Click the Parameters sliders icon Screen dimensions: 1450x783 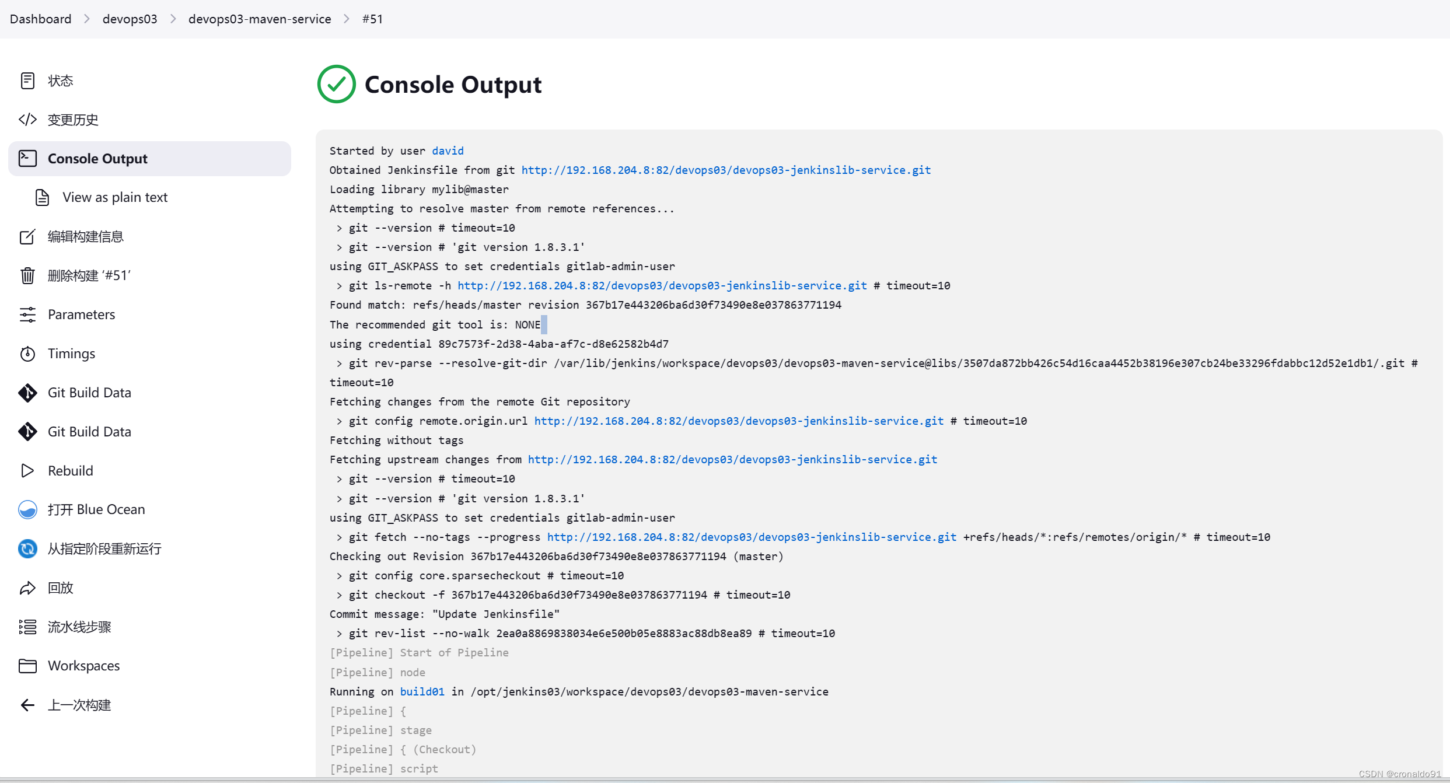tap(27, 314)
